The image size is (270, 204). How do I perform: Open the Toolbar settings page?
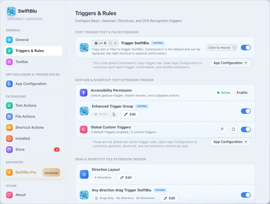click(33, 62)
